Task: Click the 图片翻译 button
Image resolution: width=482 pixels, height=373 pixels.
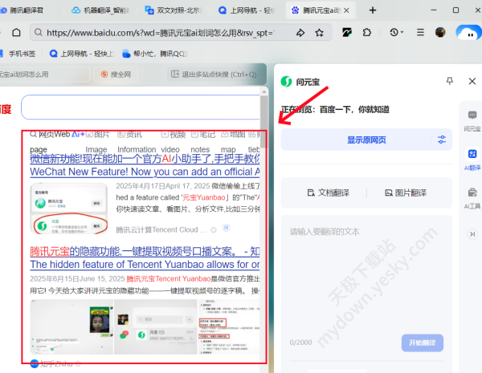Action: (399, 193)
